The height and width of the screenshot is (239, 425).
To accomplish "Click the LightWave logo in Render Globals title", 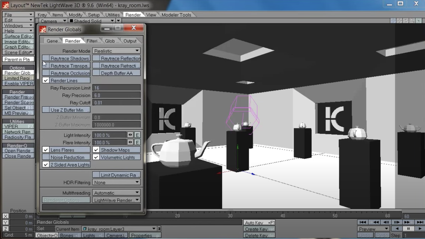I will pos(43,29).
